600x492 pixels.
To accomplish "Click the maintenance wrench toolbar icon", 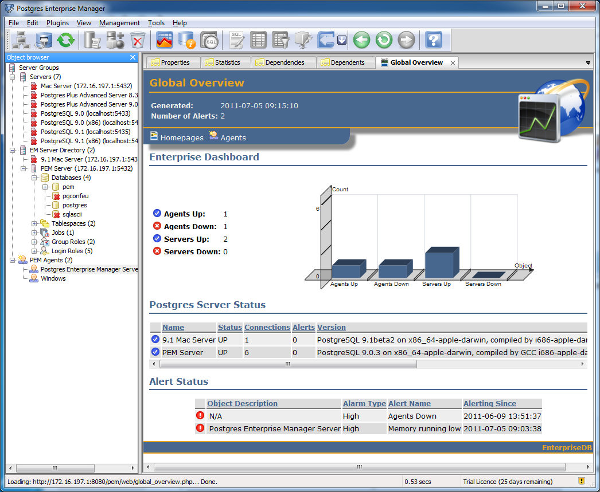I will pyautogui.click(x=303, y=40).
